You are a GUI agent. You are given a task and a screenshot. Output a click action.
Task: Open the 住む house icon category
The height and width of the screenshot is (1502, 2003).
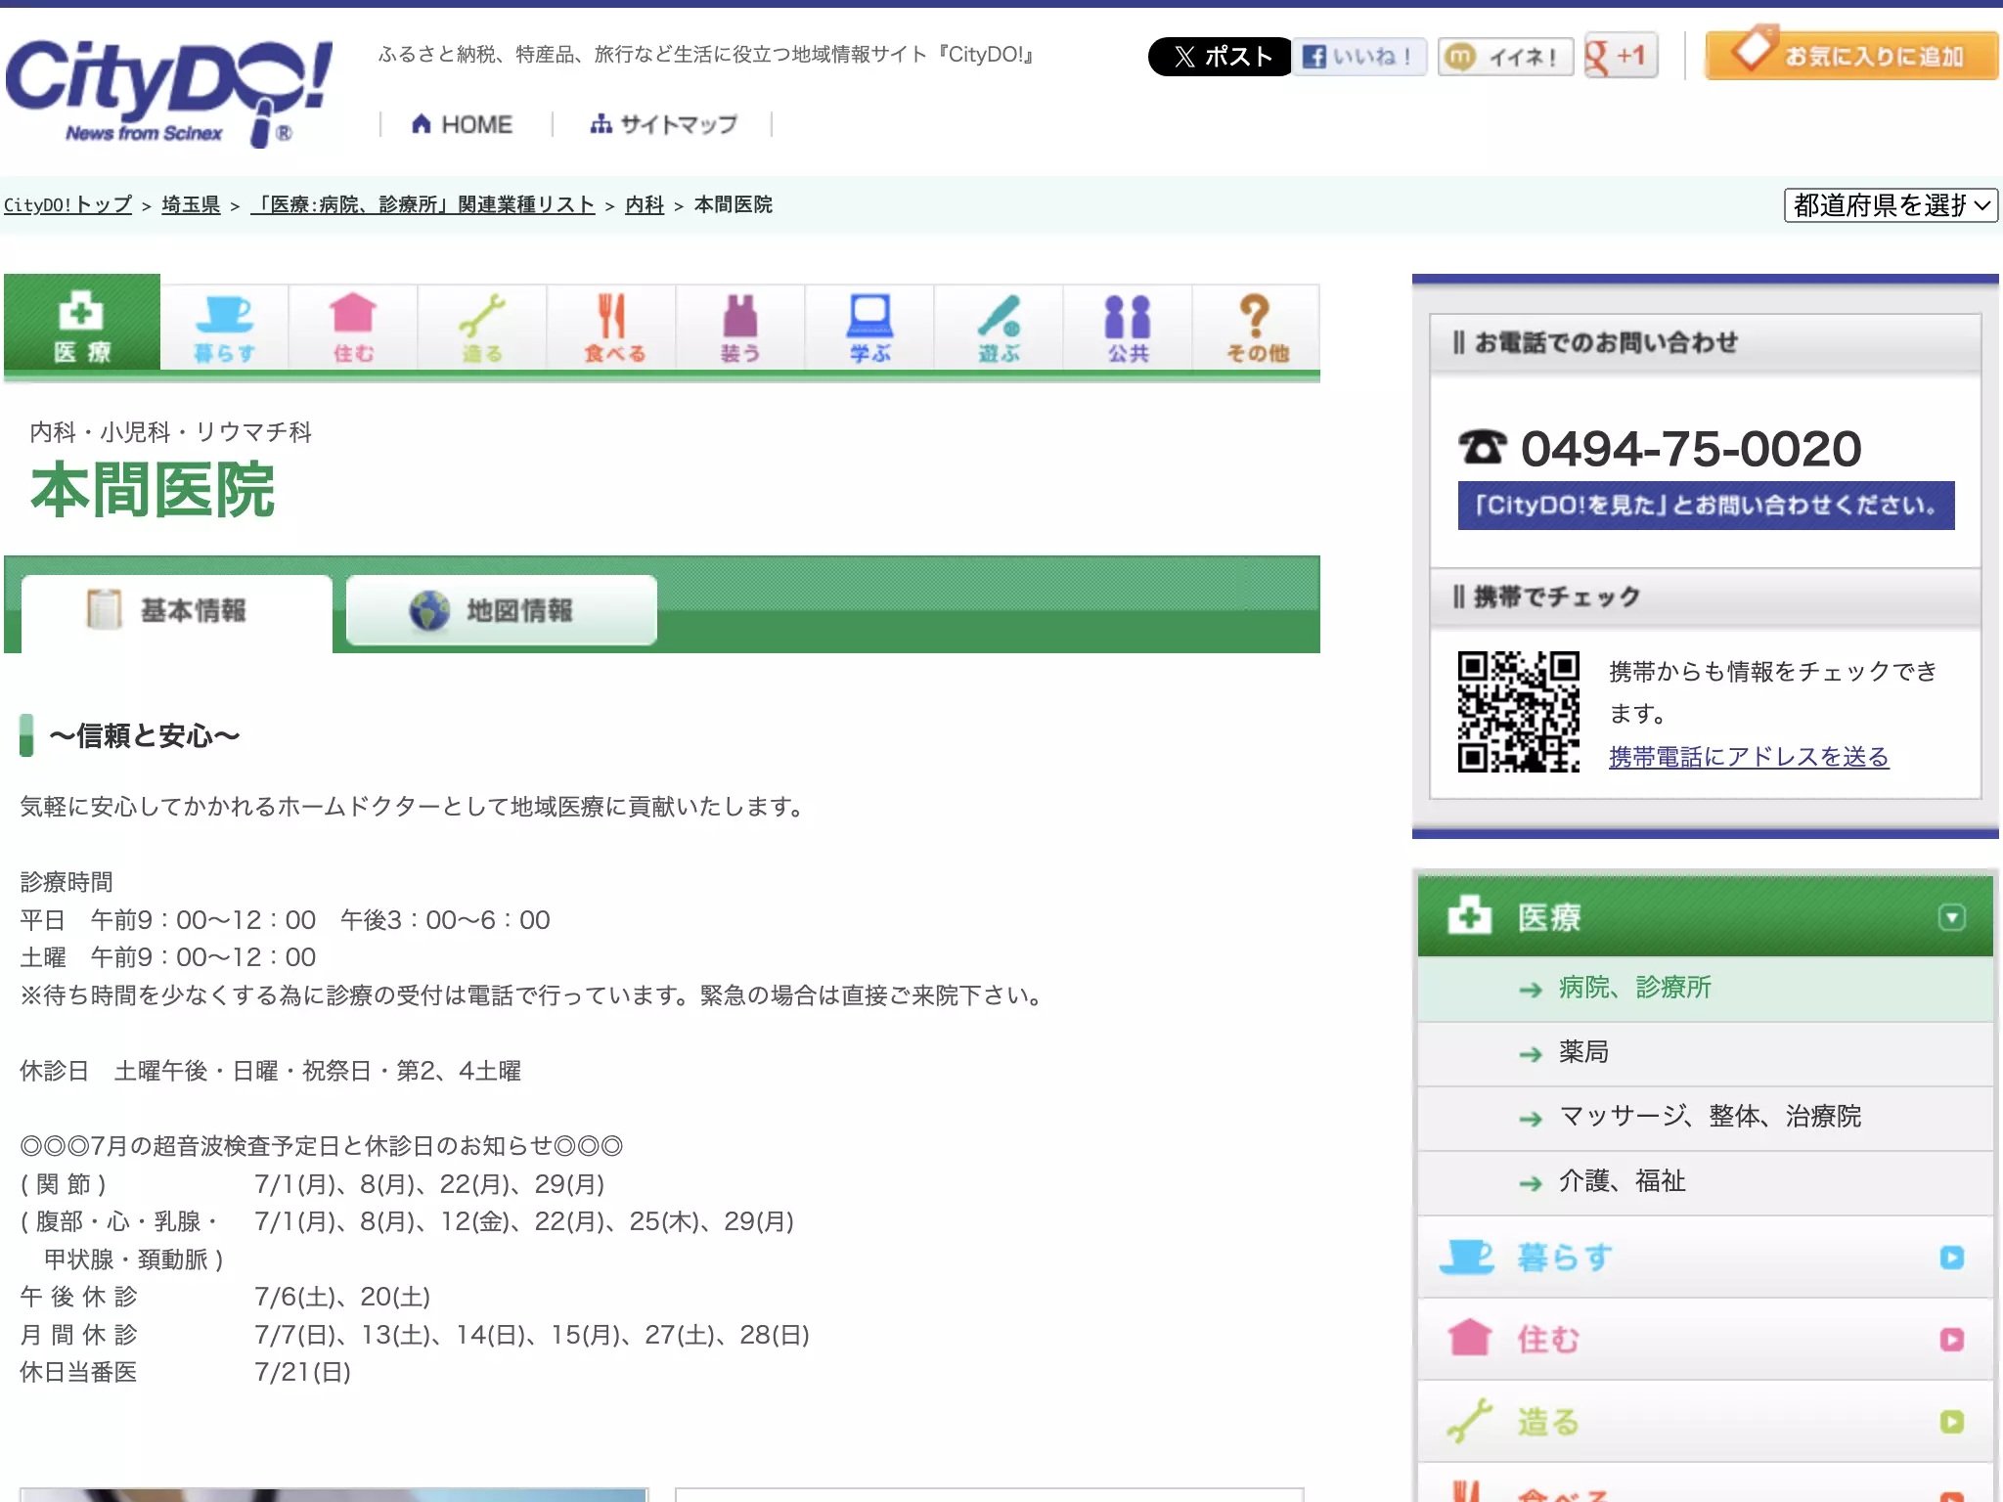click(353, 329)
